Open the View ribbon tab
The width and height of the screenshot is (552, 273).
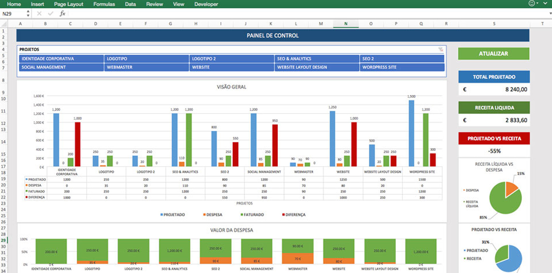(x=179, y=4)
